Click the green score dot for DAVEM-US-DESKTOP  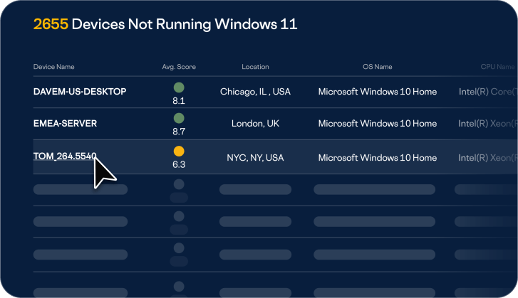coord(179,87)
